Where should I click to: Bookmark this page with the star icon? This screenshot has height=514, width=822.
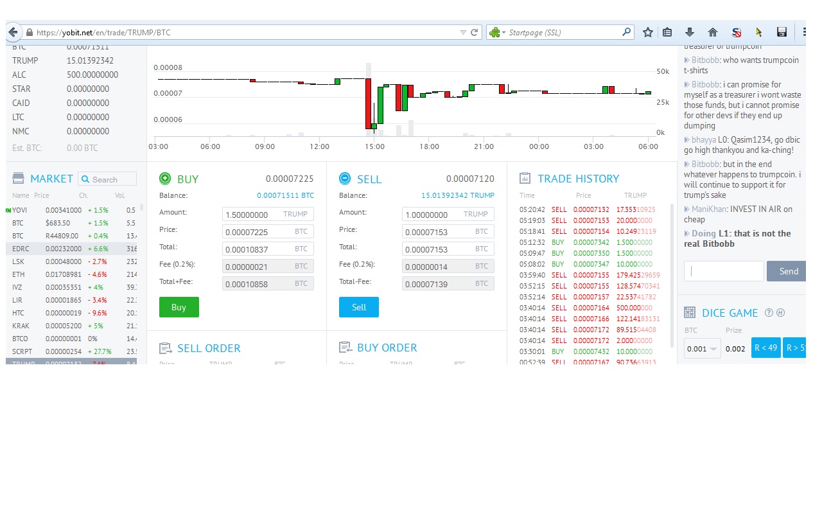(x=648, y=32)
